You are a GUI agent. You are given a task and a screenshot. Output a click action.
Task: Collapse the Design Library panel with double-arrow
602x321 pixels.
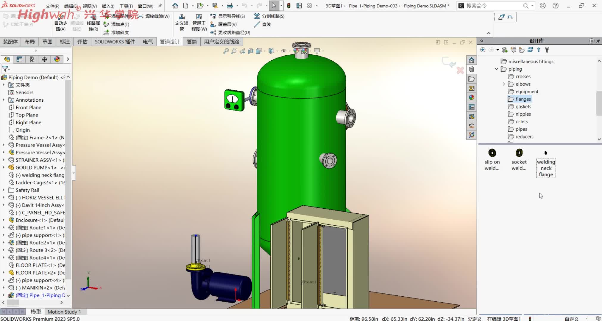pyautogui.click(x=482, y=41)
